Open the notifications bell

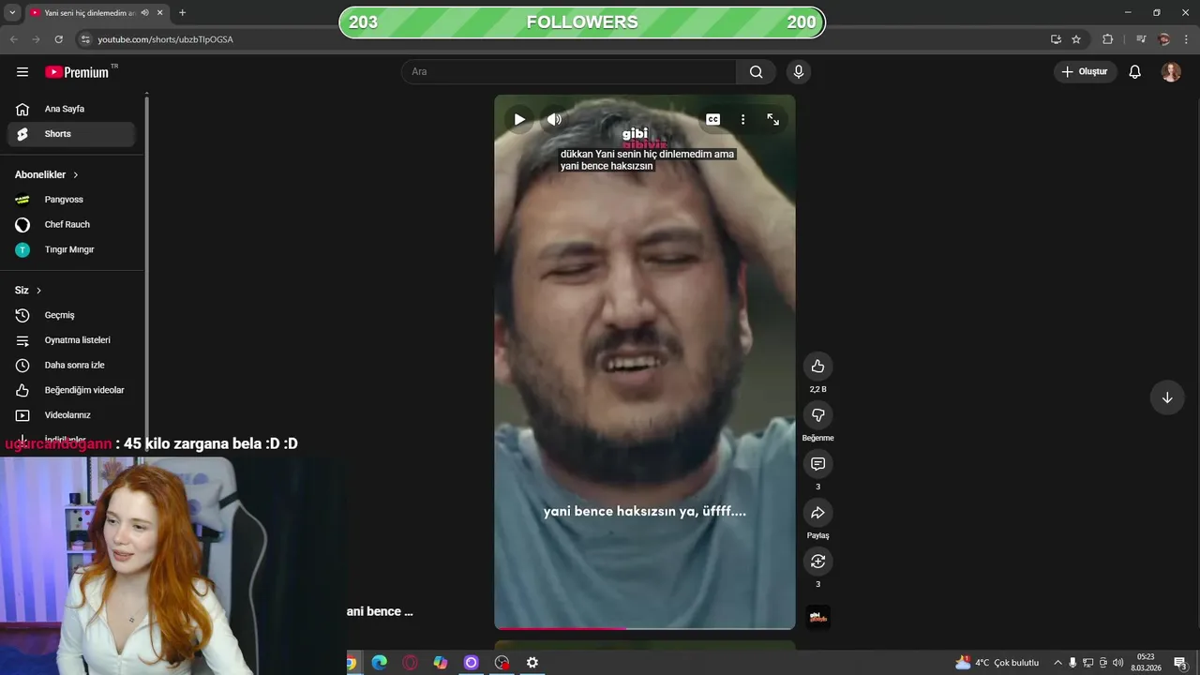(1134, 72)
